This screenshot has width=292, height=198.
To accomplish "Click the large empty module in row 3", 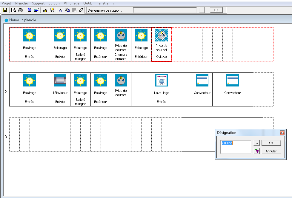I will (222, 134).
